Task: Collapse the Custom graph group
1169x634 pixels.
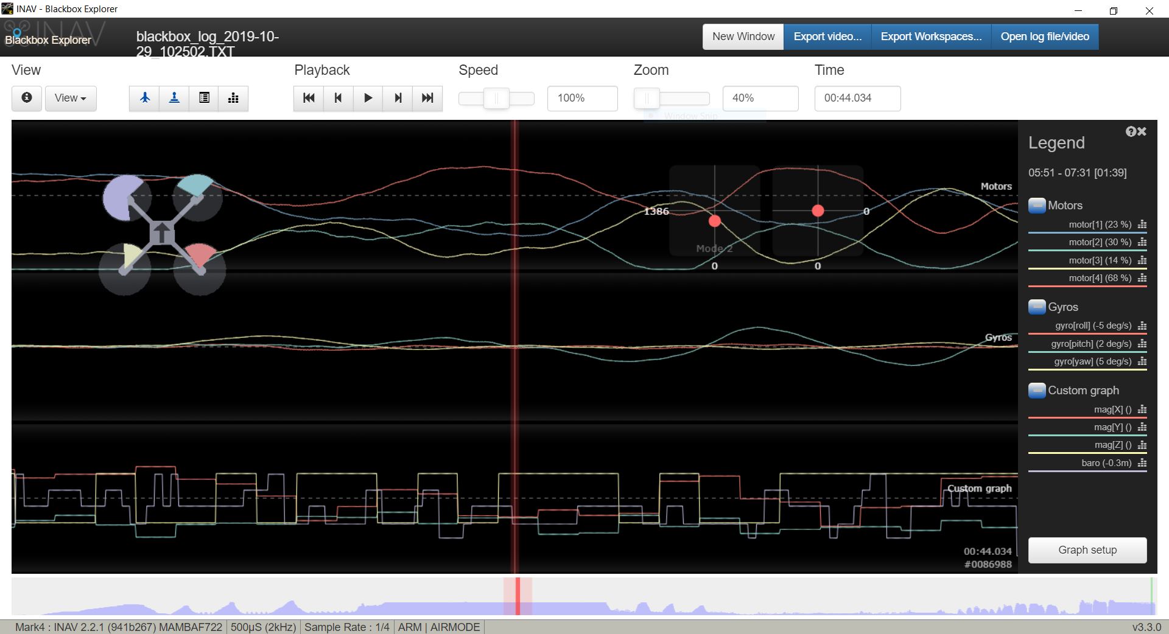Action: click(1037, 391)
